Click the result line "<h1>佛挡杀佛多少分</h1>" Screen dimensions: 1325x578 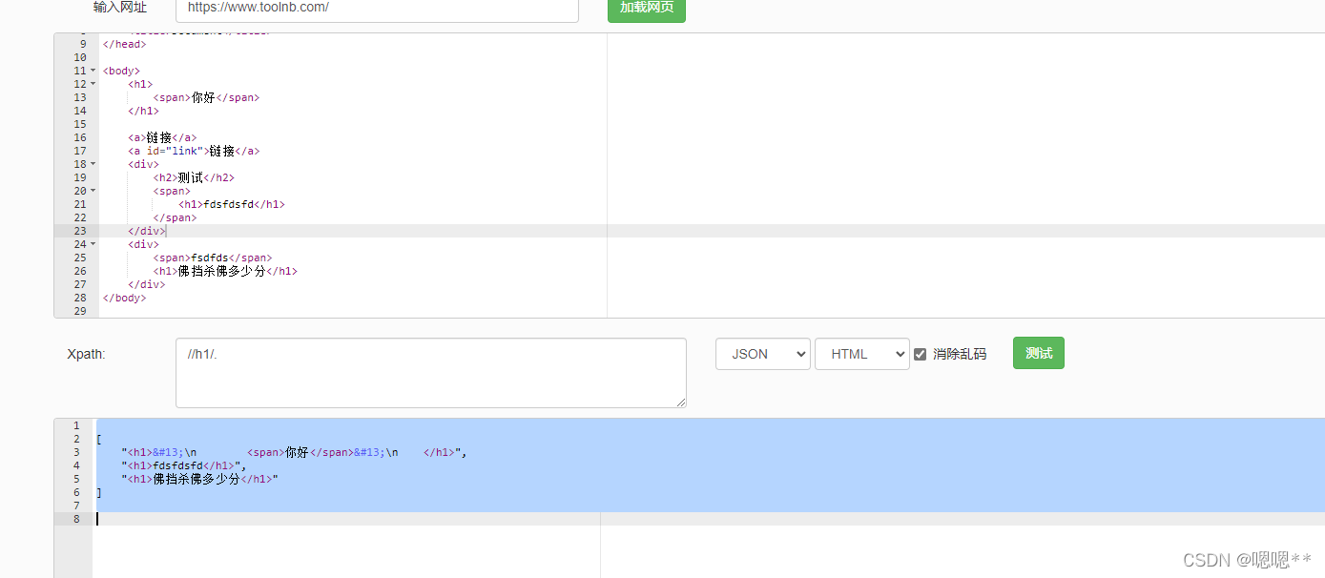tap(199, 479)
